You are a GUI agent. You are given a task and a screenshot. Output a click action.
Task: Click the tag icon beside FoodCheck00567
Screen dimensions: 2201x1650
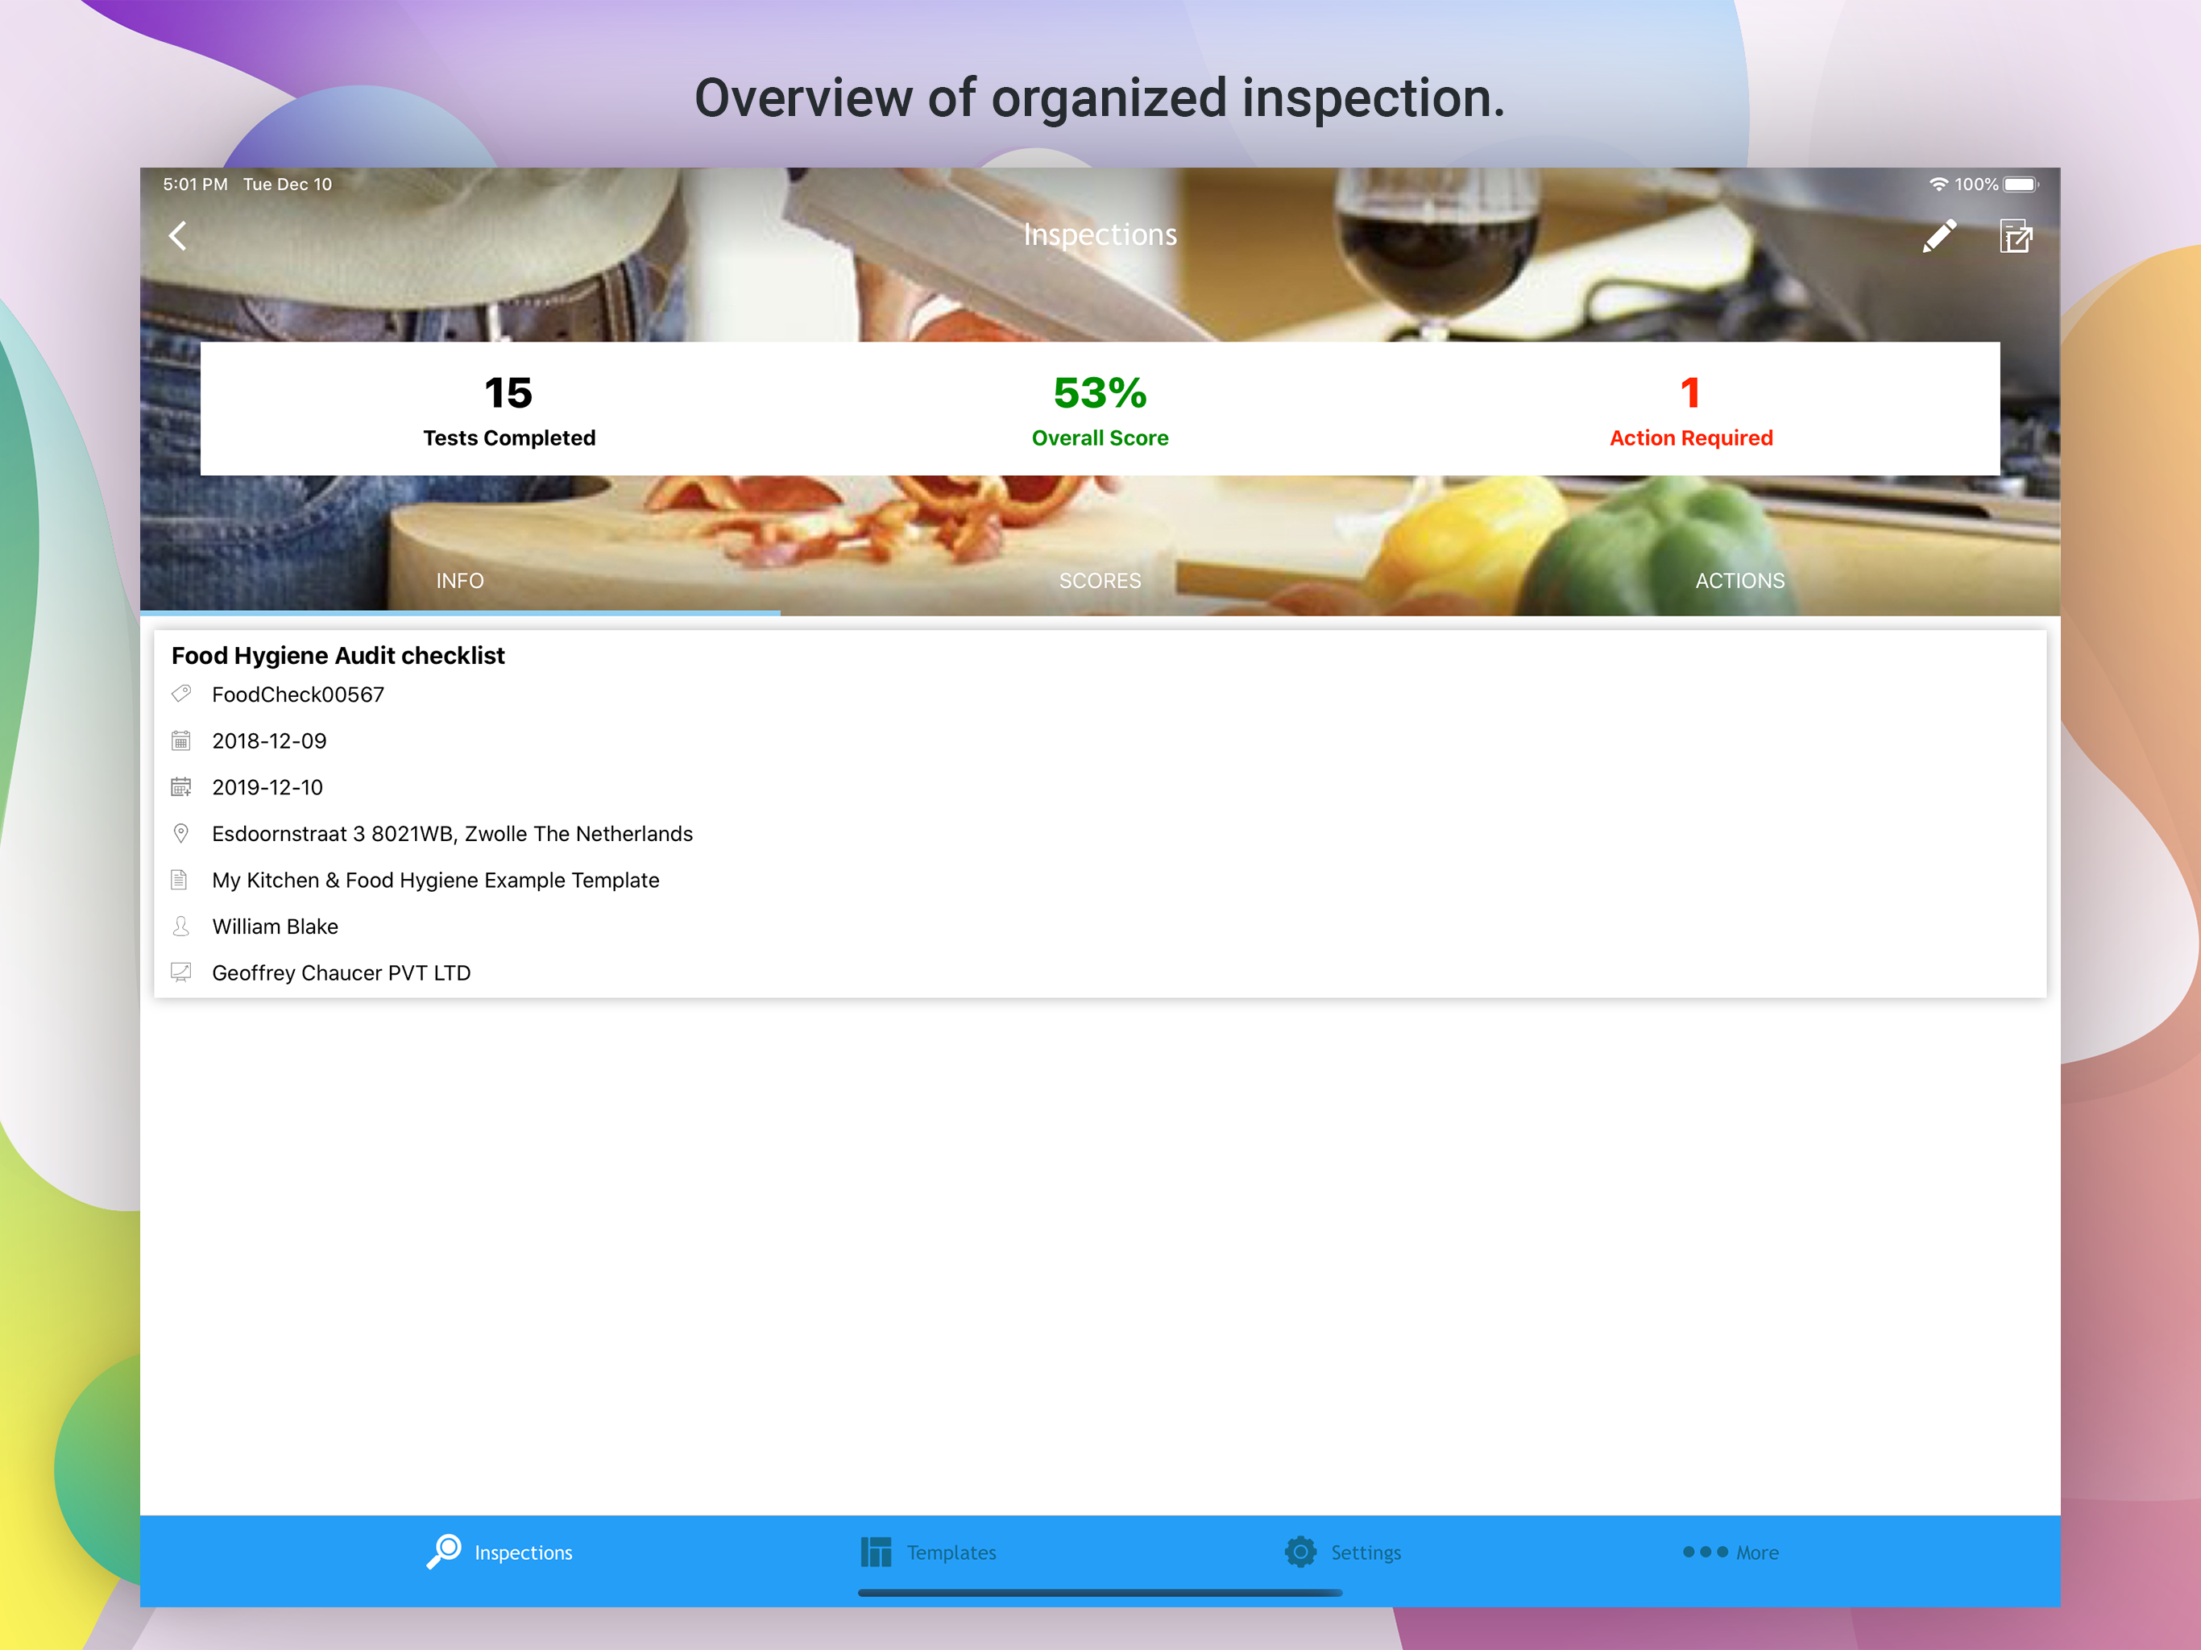tap(181, 694)
